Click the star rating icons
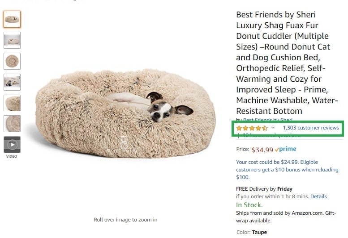This screenshot has width=348, height=238. coord(252,128)
